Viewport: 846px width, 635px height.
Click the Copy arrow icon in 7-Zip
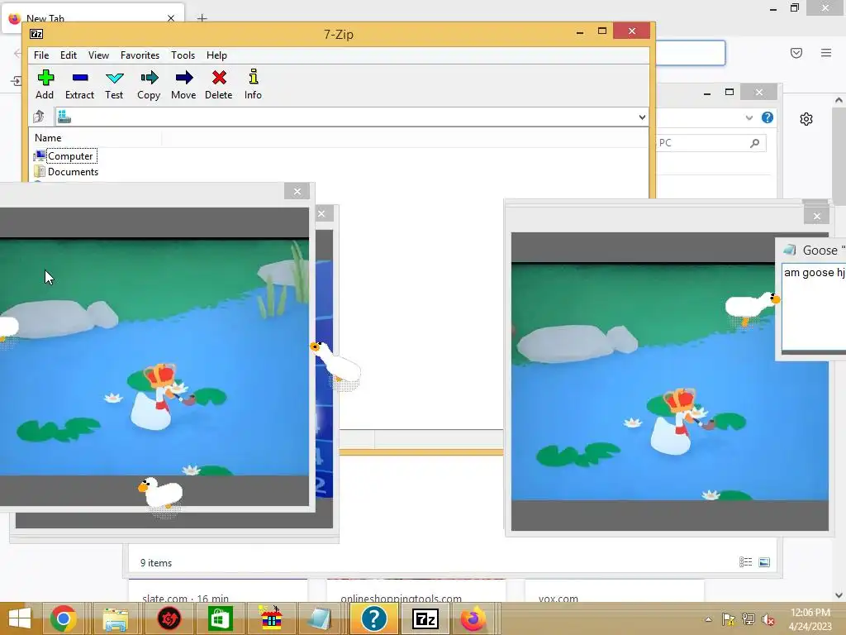pyautogui.click(x=149, y=84)
